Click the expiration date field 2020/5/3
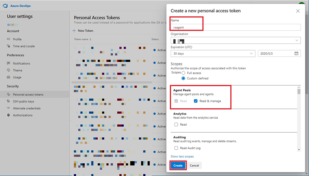This screenshot has height=176, width=309. pyautogui.click(x=279, y=54)
